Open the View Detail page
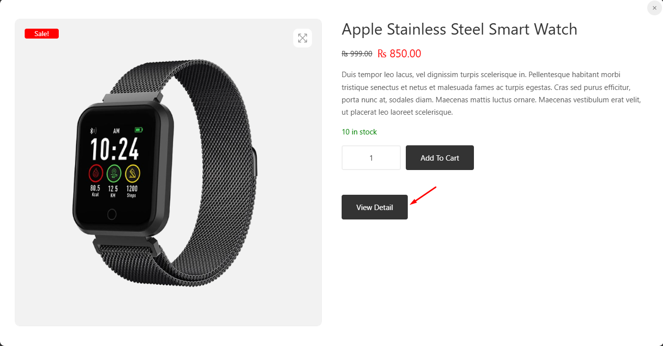Screen dimensions: 663x346 tap(374, 207)
